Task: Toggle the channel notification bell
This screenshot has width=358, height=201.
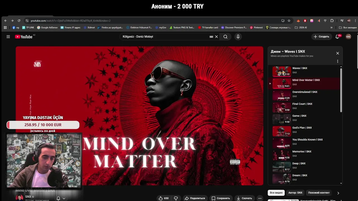Action: click(x=58, y=198)
